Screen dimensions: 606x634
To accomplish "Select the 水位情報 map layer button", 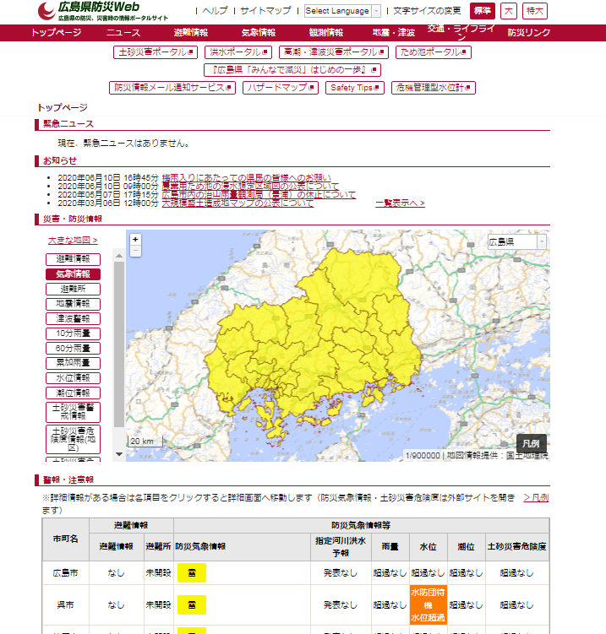I will (73, 378).
